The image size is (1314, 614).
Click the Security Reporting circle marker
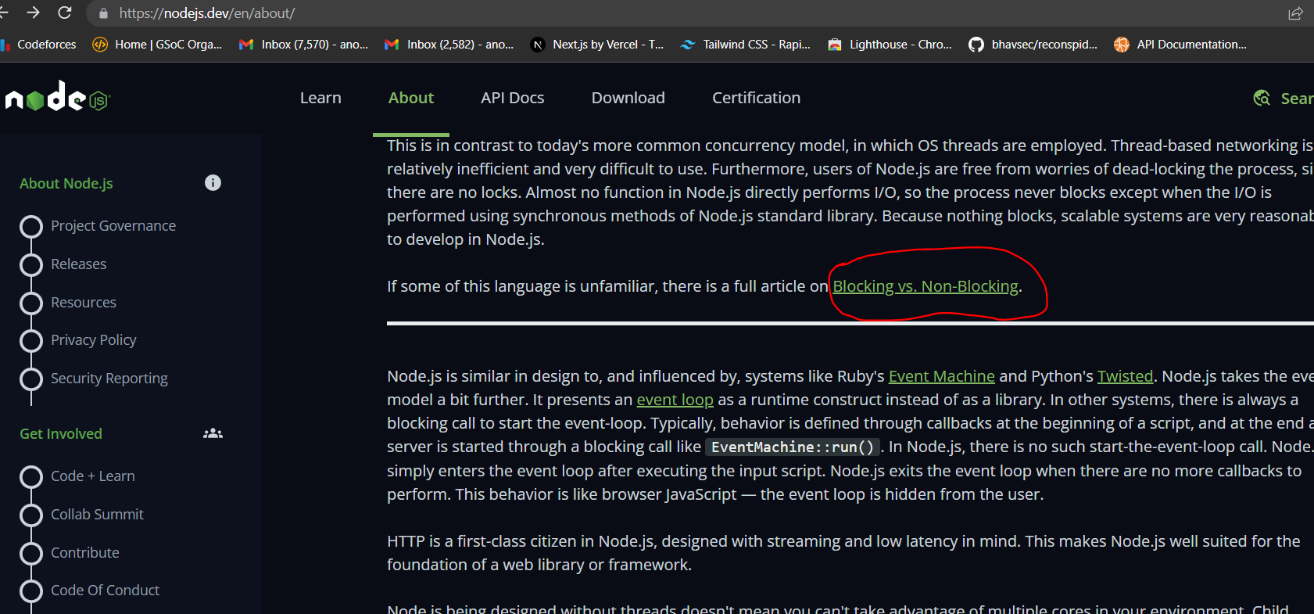point(31,379)
